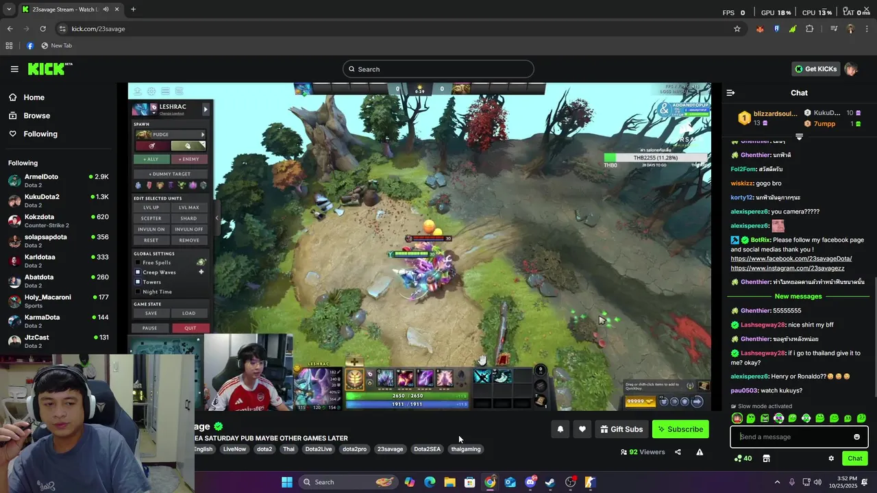The image size is (877, 493).
Task: Toggle the Night Time checkbox
Action: point(138,292)
